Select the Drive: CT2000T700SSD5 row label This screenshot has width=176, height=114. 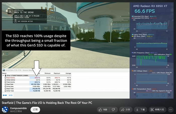coord(18,75)
